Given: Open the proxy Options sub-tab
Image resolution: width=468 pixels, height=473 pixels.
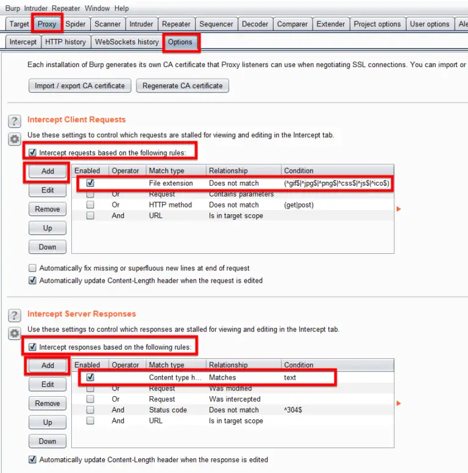Looking at the screenshot, I should [180, 42].
